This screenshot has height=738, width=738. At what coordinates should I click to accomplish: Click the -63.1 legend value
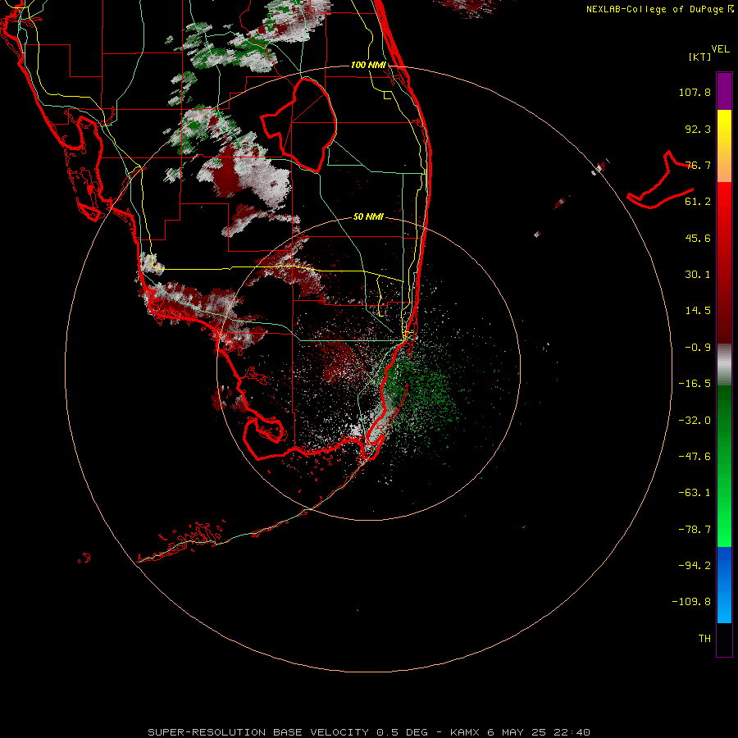tap(695, 493)
